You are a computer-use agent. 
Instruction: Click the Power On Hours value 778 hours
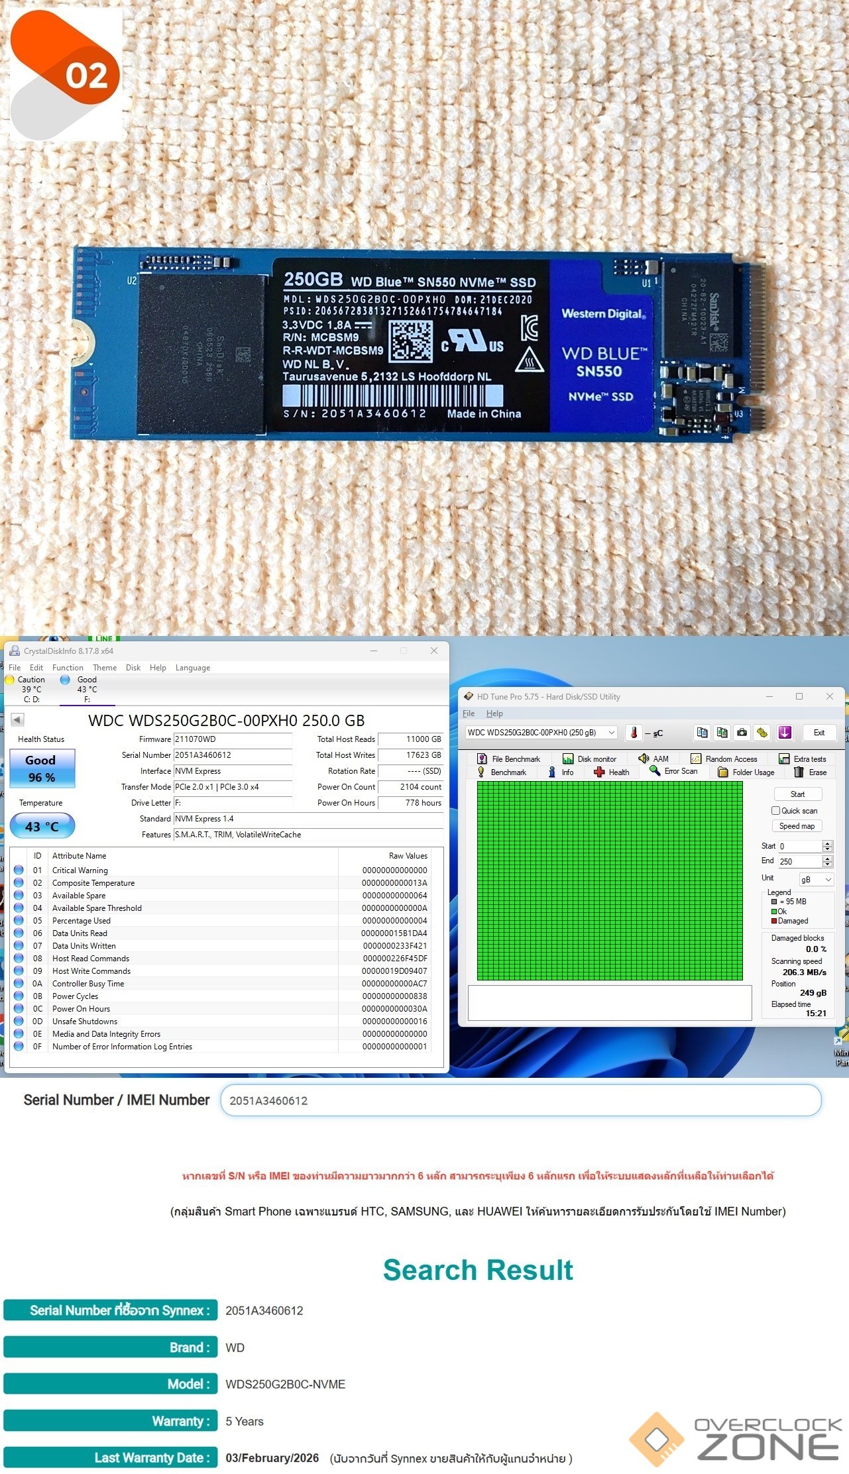tap(410, 803)
